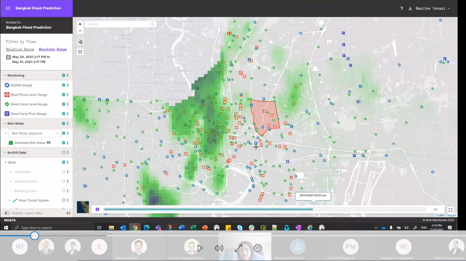Toggle visibility of Road Flood Level Gauge
This screenshot has height=261, width=466.
(x=63, y=95)
